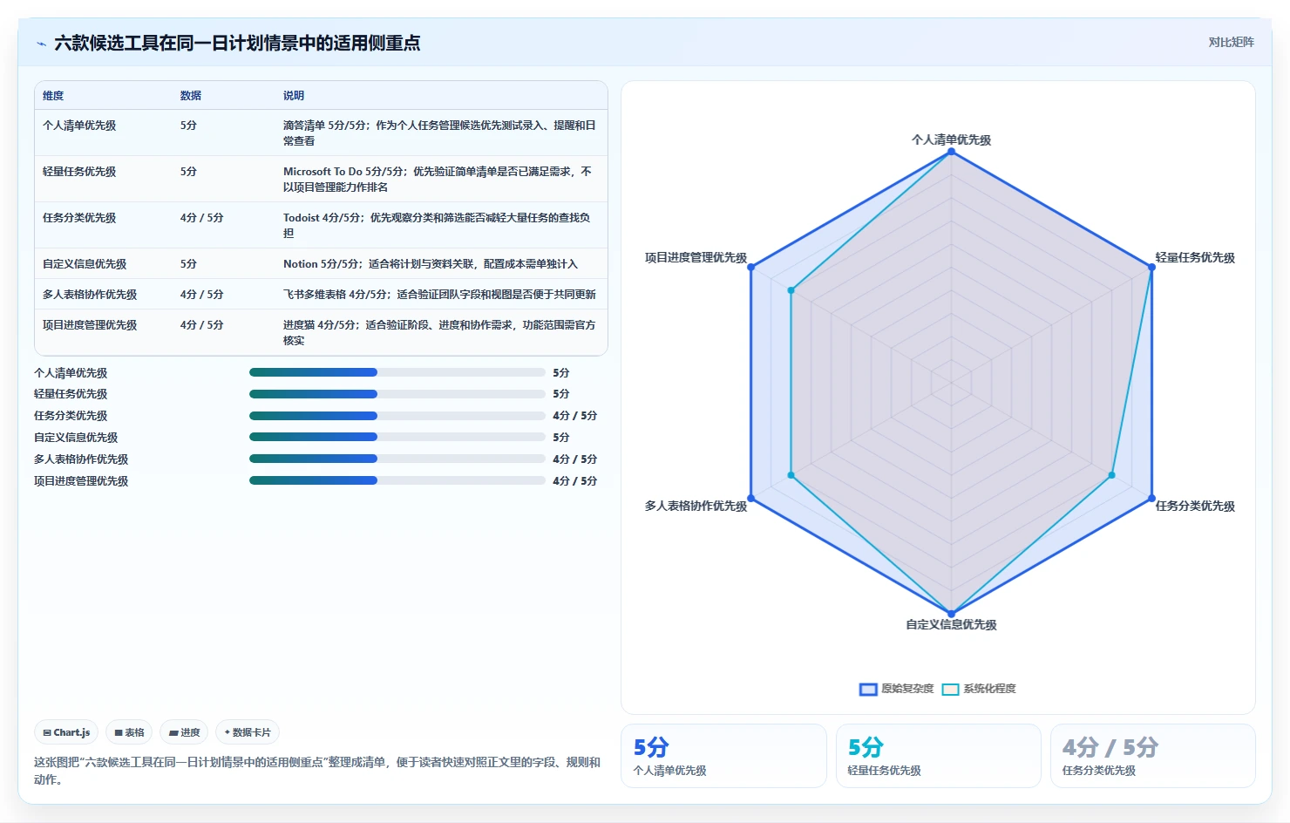Select the 表格 tag chip
This screenshot has width=1290, height=823.
point(129,732)
